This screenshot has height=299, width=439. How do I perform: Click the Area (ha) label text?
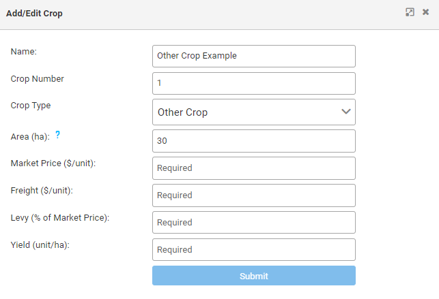(x=30, y=136)
